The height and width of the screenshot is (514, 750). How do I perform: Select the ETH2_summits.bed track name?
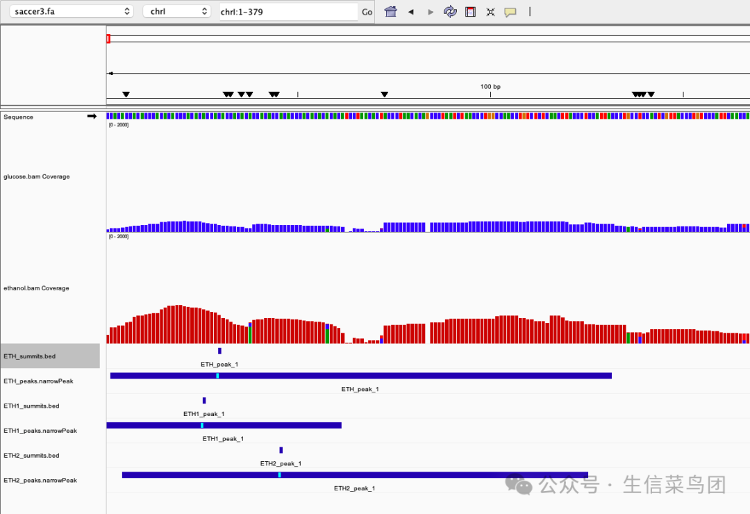[31, 456]
